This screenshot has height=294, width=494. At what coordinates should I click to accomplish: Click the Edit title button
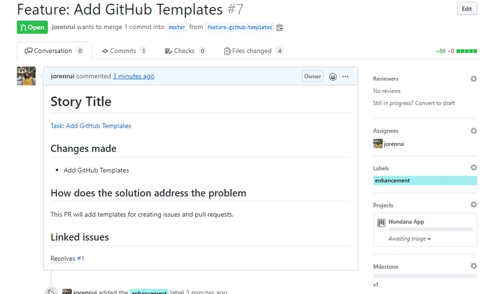[466, 9]
